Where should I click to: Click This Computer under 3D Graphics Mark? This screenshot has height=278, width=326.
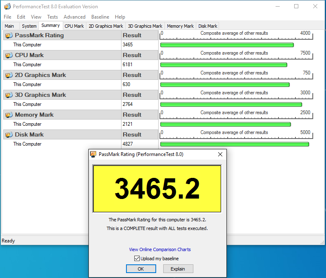point(27,104)
